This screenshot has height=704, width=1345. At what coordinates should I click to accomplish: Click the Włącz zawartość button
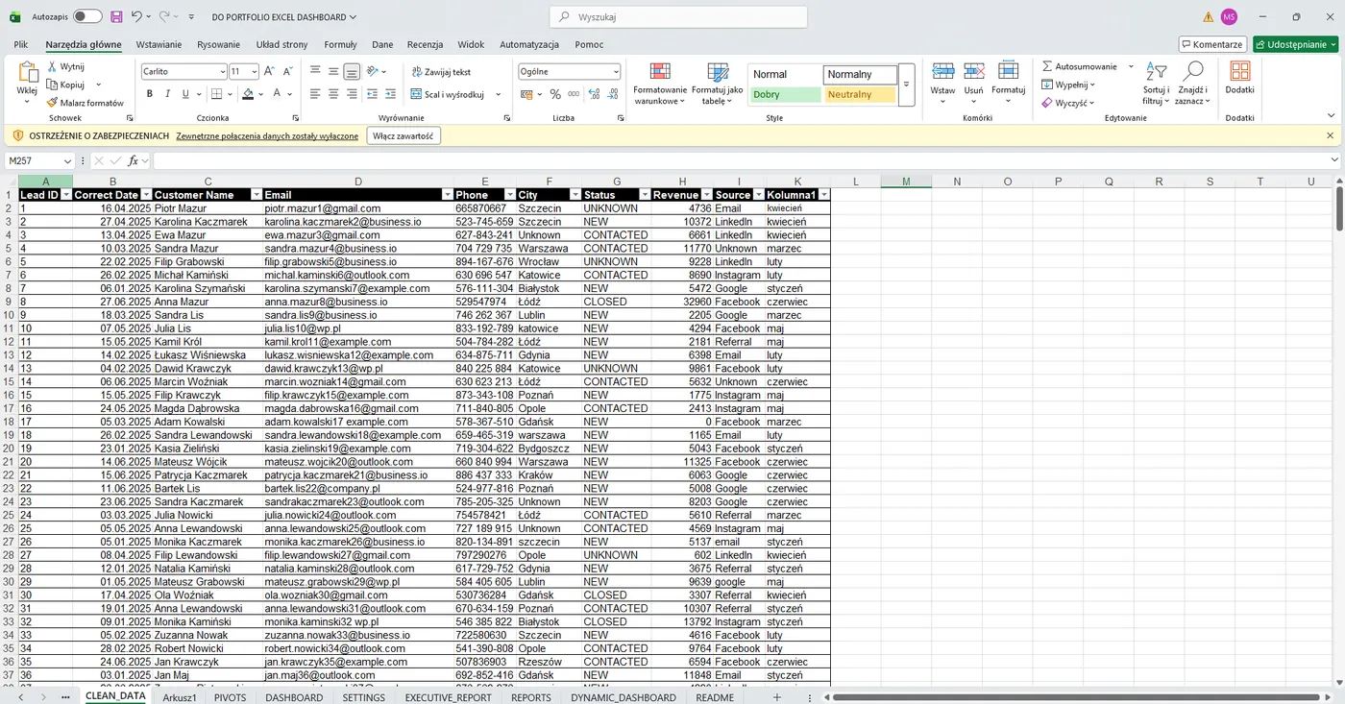[x=403, y=135]
